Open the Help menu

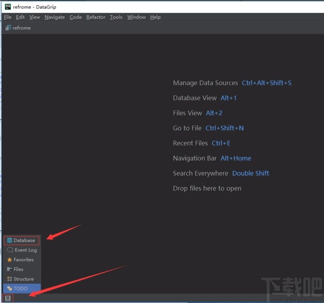coord(155,17)
